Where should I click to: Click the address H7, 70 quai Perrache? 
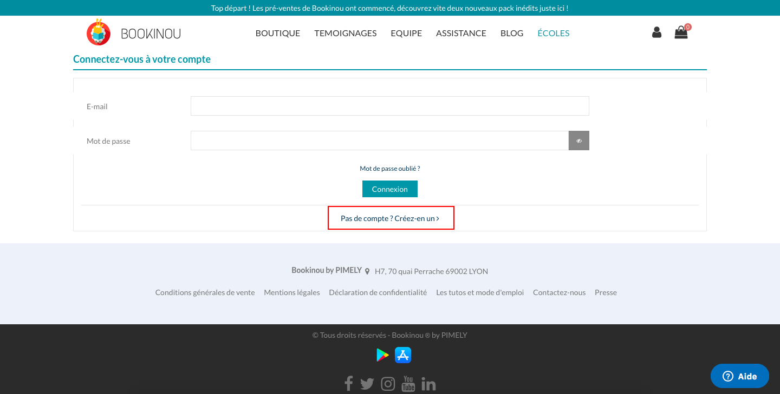(x=431, y=271)
